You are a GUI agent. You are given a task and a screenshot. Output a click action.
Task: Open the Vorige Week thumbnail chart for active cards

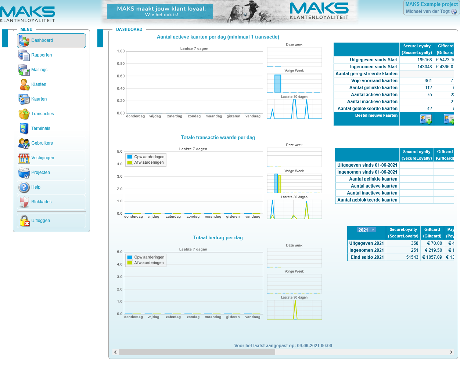(x=294, y=83)
